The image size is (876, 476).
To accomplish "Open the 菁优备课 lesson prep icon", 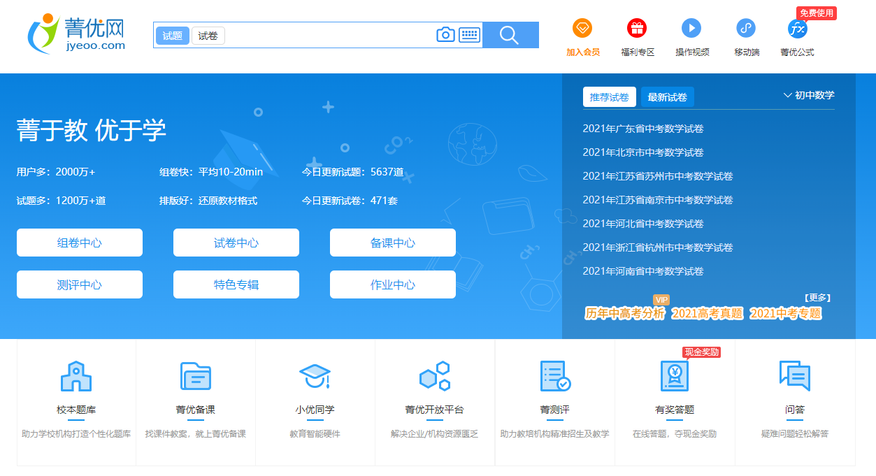I will (x=196, y=375).
